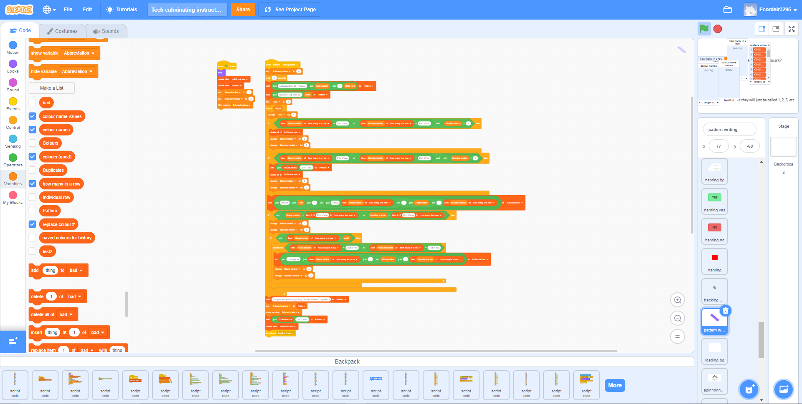This screenshot has height=404, width=802.
Task: Enter full screen stage mode
Action: [792, 29]
